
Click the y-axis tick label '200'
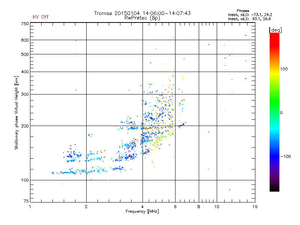point(25,126)
